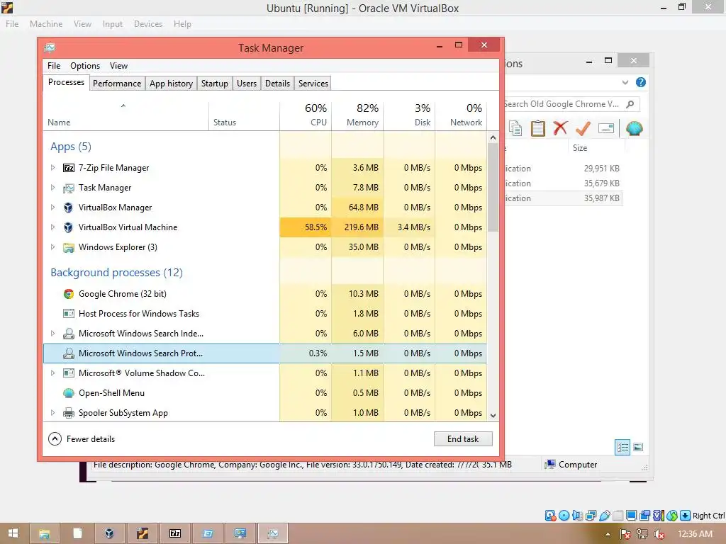Screen dimensions: 726x544
Task: Sort processes by Network column
Action: [x=461, y=115]
